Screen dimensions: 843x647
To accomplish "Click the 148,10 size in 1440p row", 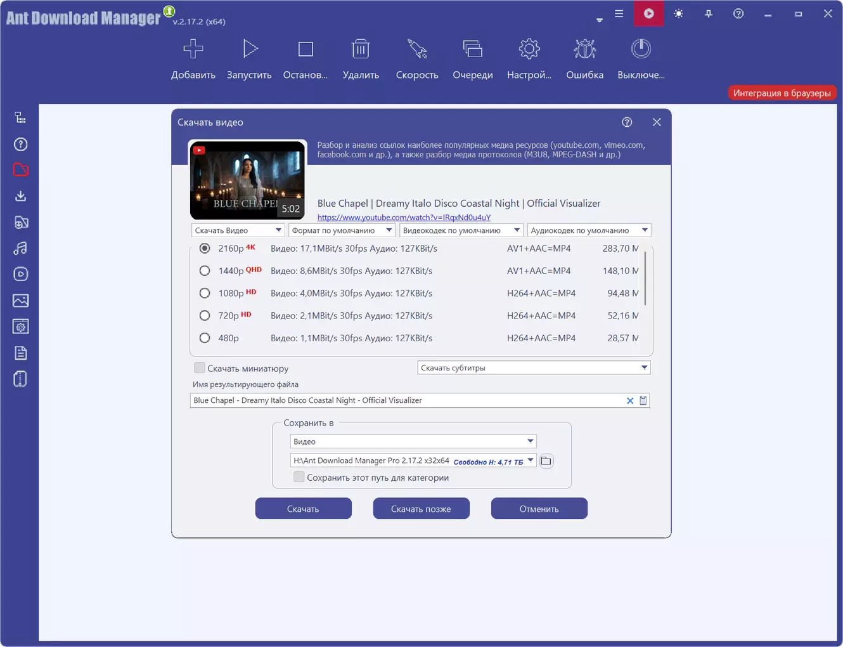I will tap(621, 271).
